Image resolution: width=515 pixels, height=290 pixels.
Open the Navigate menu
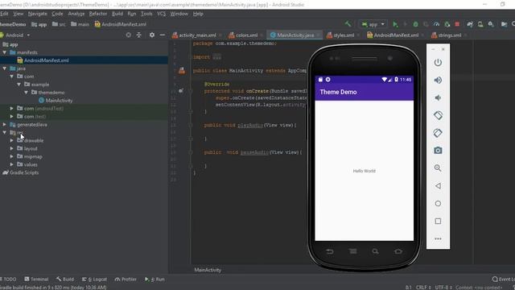pyautogui.click(x=38, y=14)
